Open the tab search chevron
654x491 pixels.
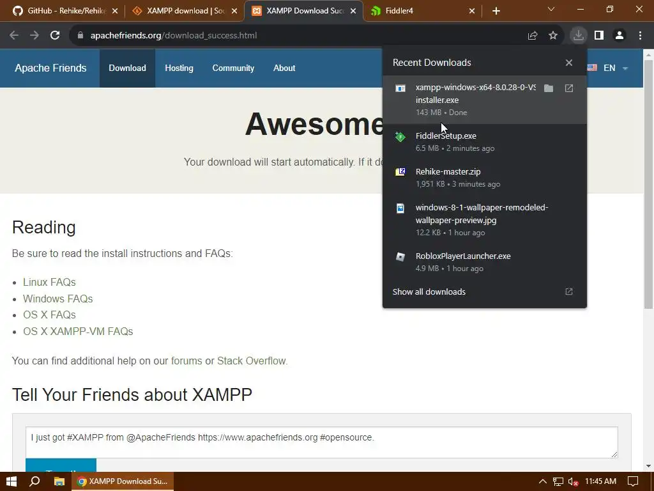tap(551, 9)
